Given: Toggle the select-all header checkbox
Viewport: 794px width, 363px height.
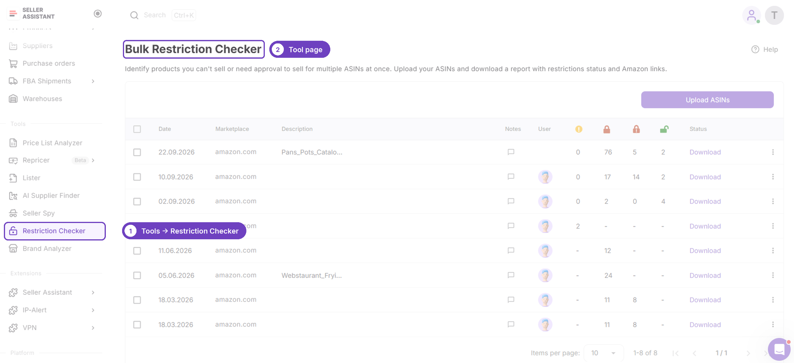Looking at the screenshot, I should pyautogui.click(x=137, y=129).
